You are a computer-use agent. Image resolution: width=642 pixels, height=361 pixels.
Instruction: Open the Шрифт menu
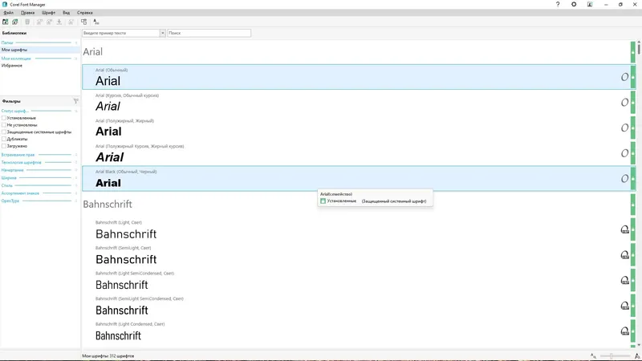[x=48, y=13]
